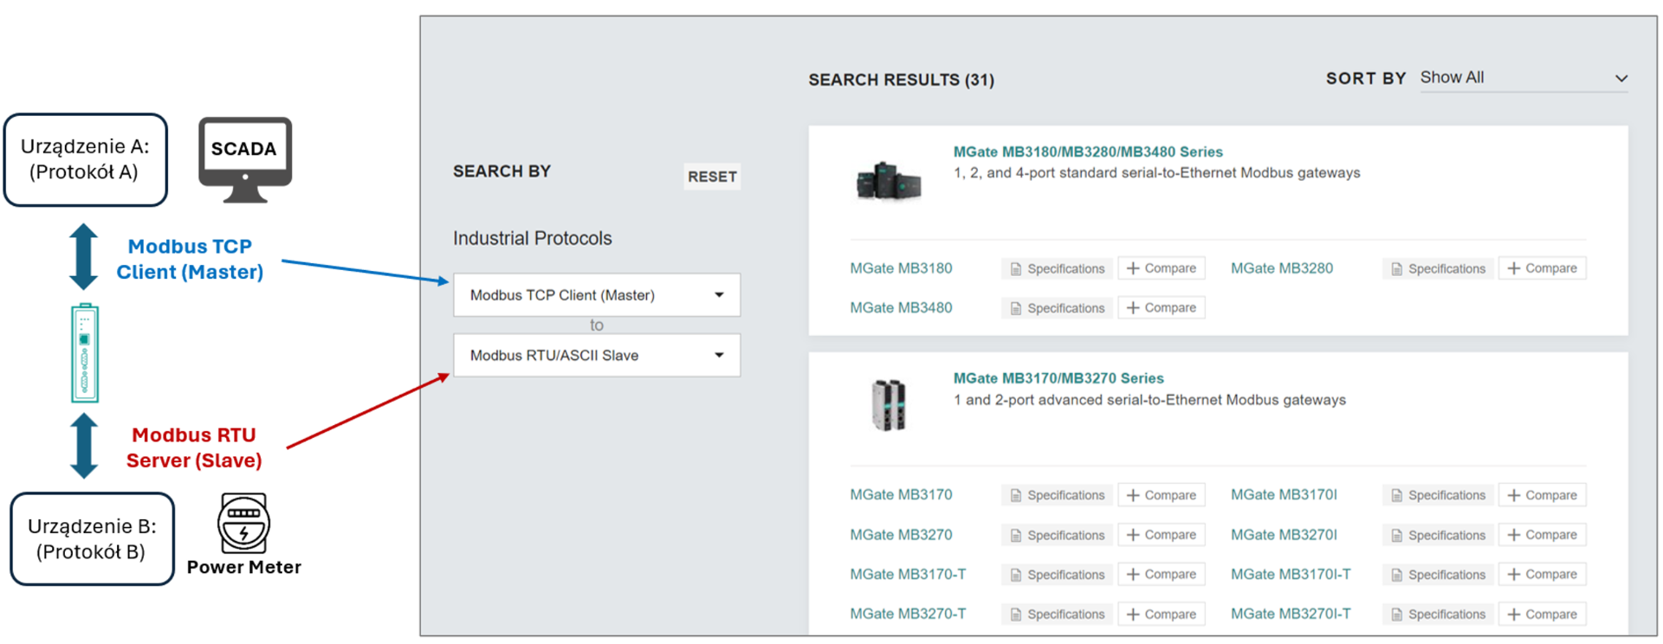View Specifications for MGate MB3170I
The width and height of the screenshot is (1663, 644).
[1438, 495]
